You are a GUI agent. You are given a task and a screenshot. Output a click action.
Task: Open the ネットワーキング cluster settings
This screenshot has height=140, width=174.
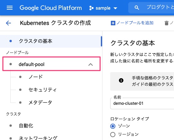(38, 138)
